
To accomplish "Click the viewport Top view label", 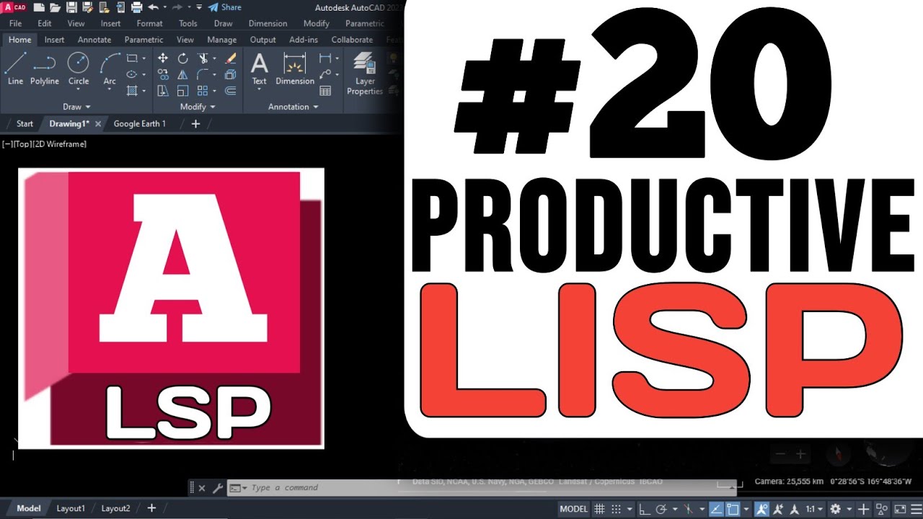I will pos(22,144).
